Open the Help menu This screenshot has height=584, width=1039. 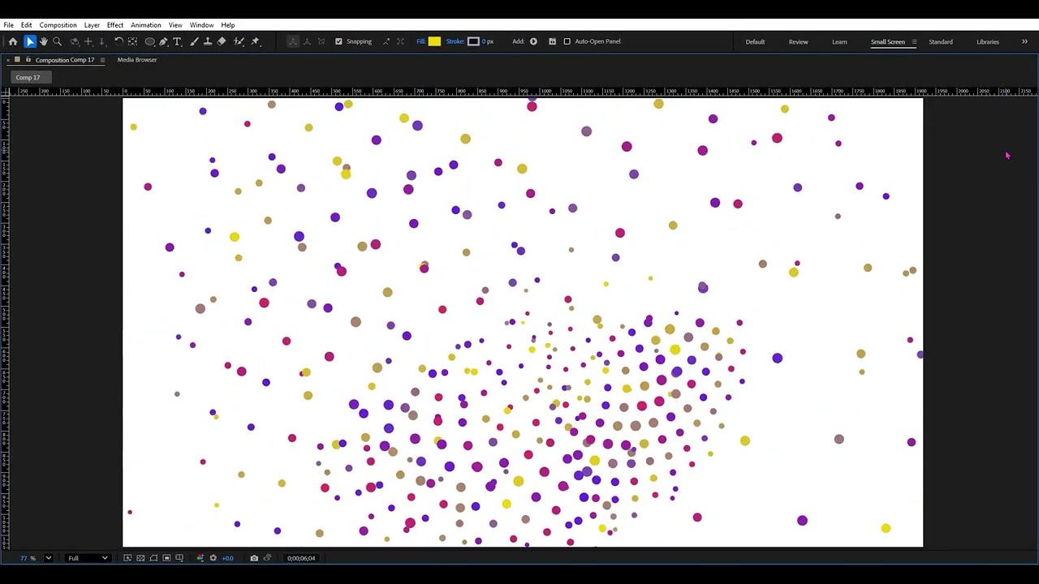(228, 25)
